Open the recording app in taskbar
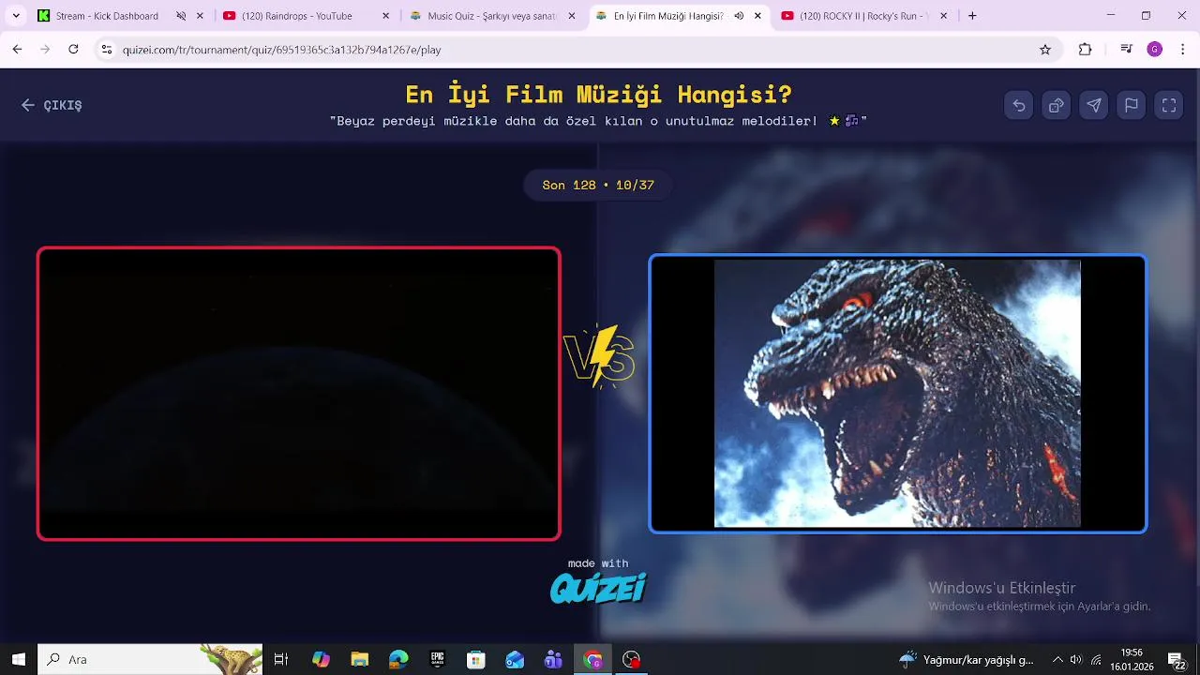The height and width of the screenshot is (675, 1200). [x=632, y=659]
